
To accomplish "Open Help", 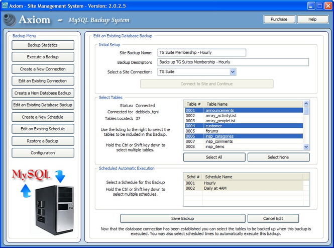I will (312, 19).
